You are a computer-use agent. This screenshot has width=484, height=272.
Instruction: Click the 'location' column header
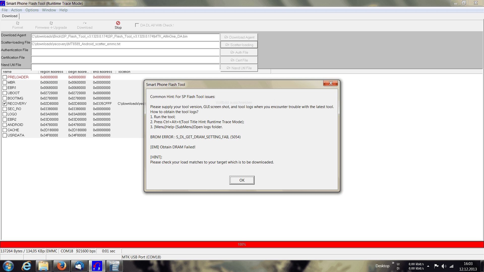click(193, 72)
